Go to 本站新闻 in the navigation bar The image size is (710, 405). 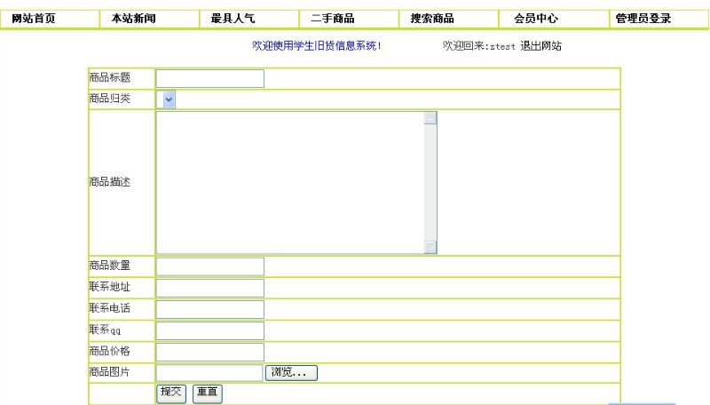click(134, 19)
